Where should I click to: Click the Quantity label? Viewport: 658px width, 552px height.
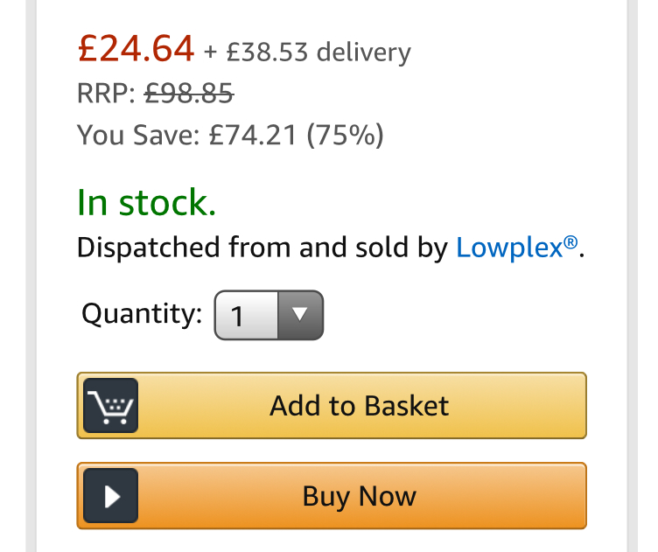coord(142,314)
